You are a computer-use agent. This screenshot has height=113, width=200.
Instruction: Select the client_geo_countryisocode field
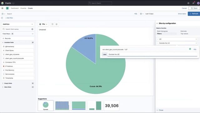pyautogui.click(x=18, y=58)
